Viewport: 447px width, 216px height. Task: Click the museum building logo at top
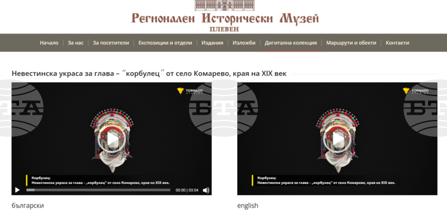click(225, 5)
